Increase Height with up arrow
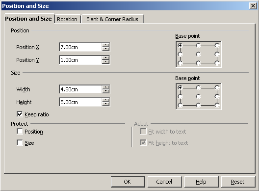The height and width of the screenshot is (191, 259). (x=105, y=100)
